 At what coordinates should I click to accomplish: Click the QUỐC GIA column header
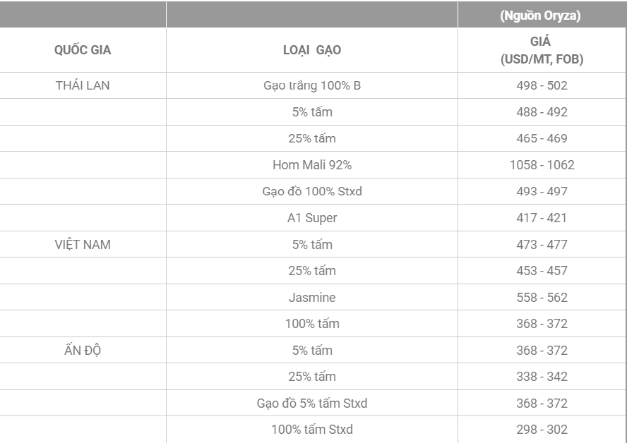tap(83, 50)
